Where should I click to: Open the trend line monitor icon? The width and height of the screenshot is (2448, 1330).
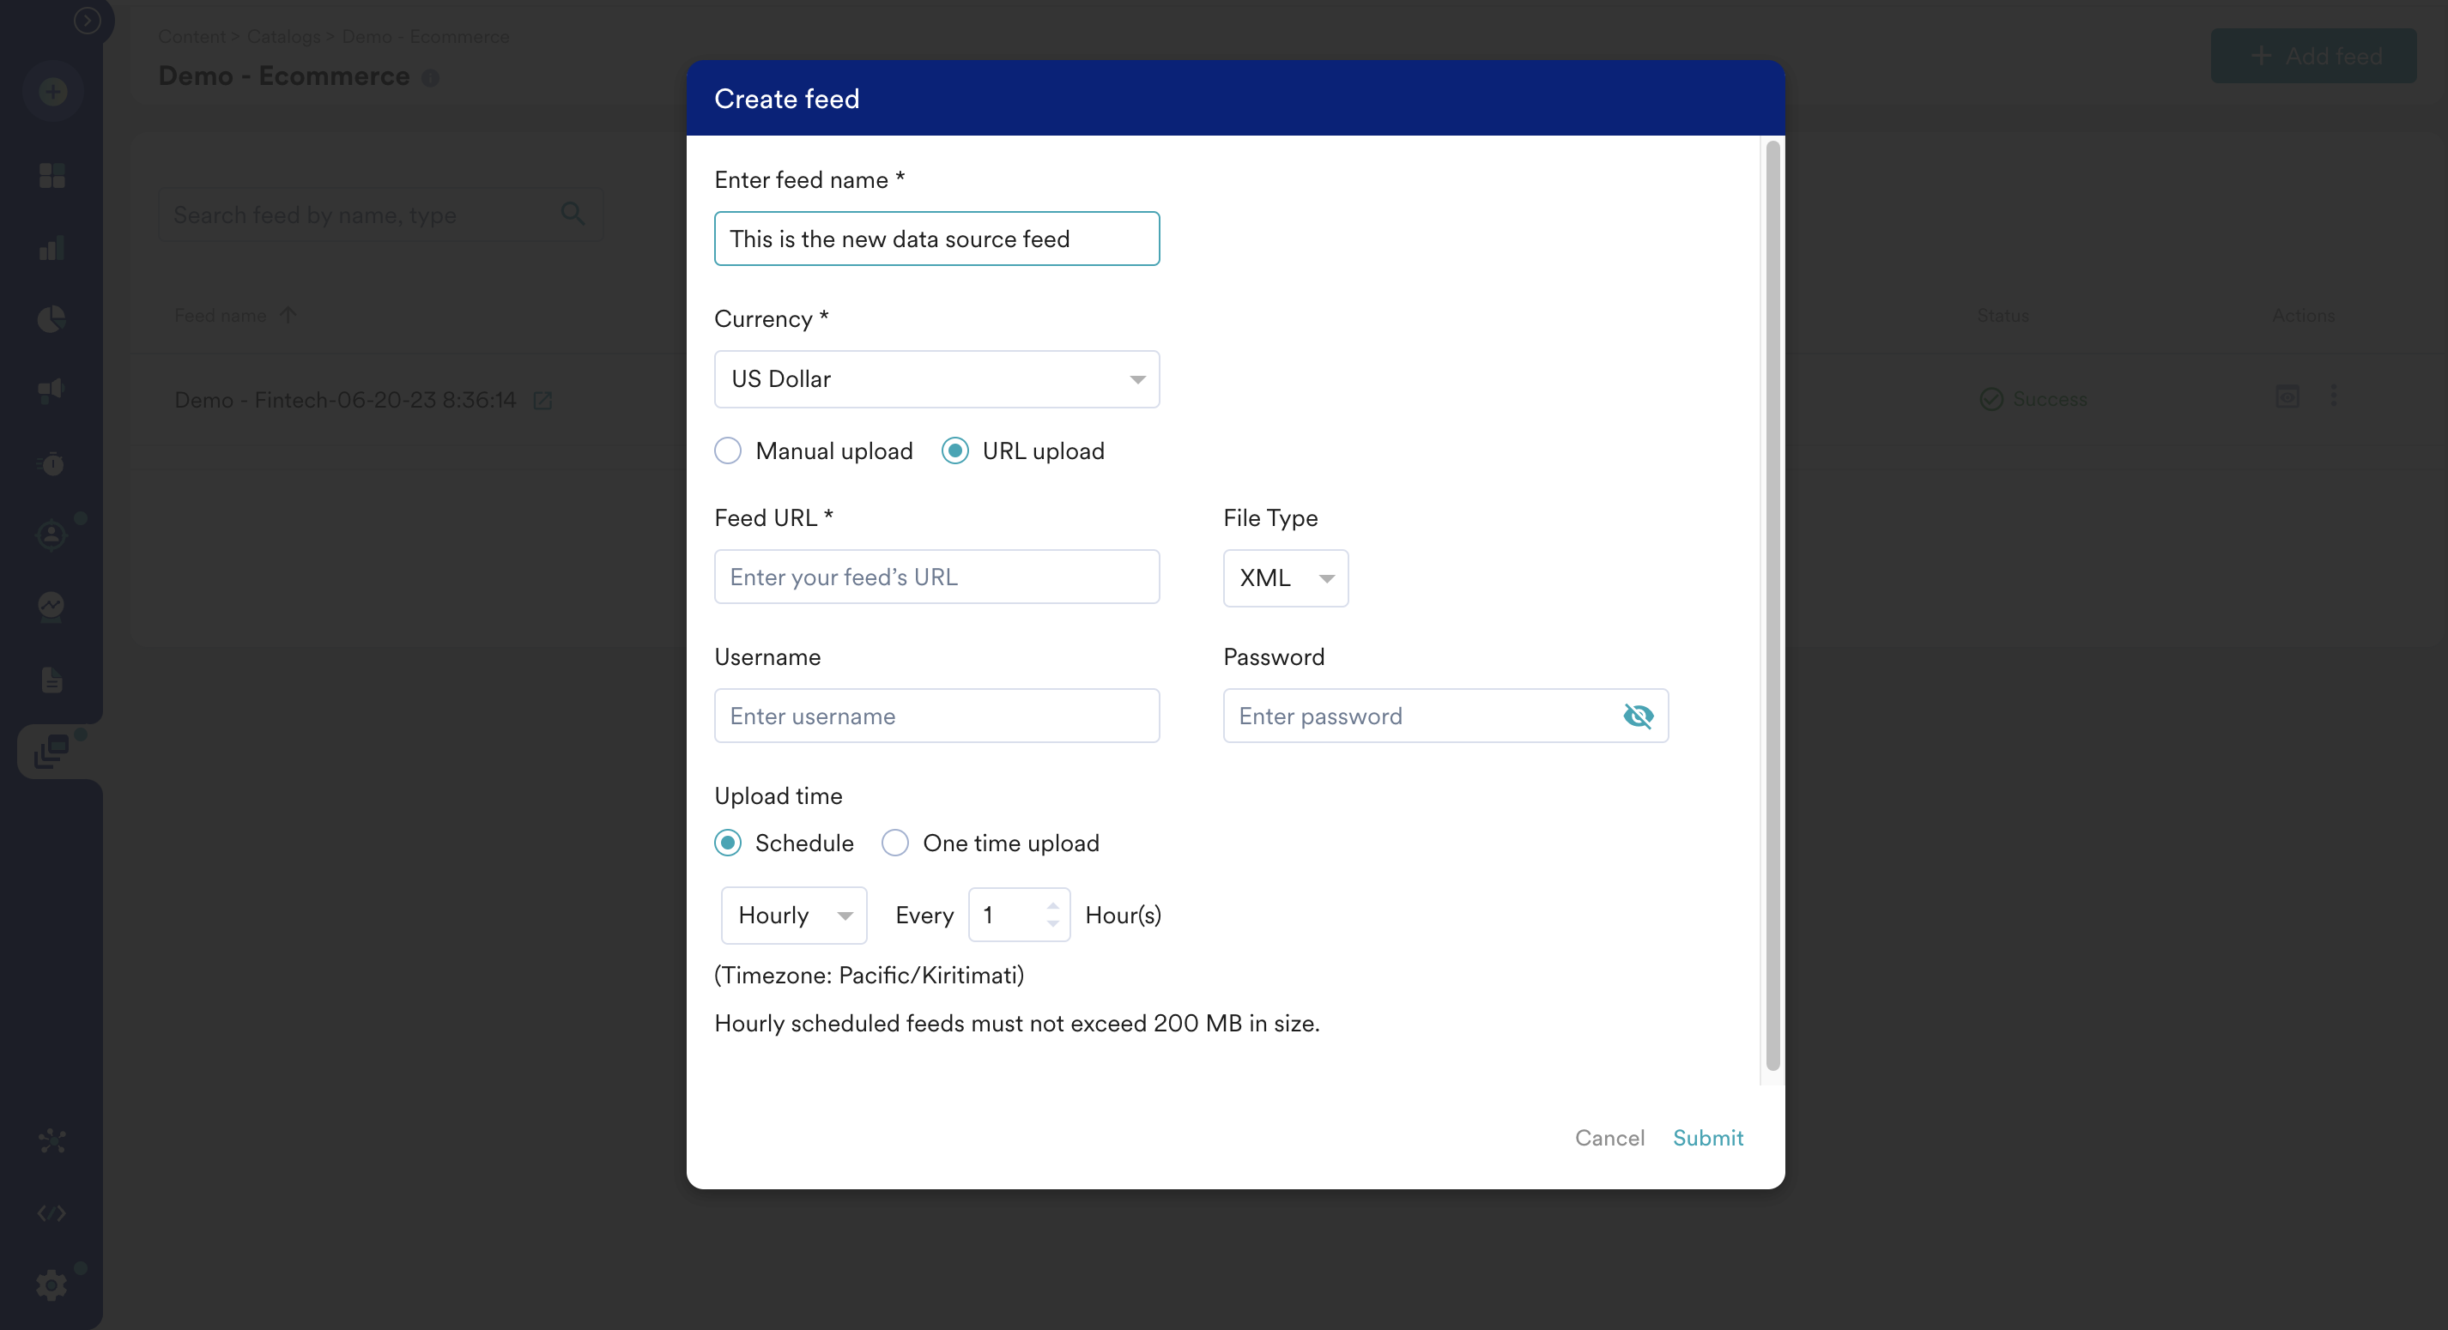click(52, 606)
